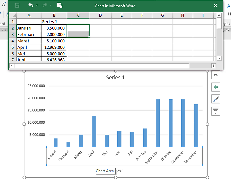Screen dimensions: 231x185
Task: Select row 2 header
Action: tap(13, 28)
